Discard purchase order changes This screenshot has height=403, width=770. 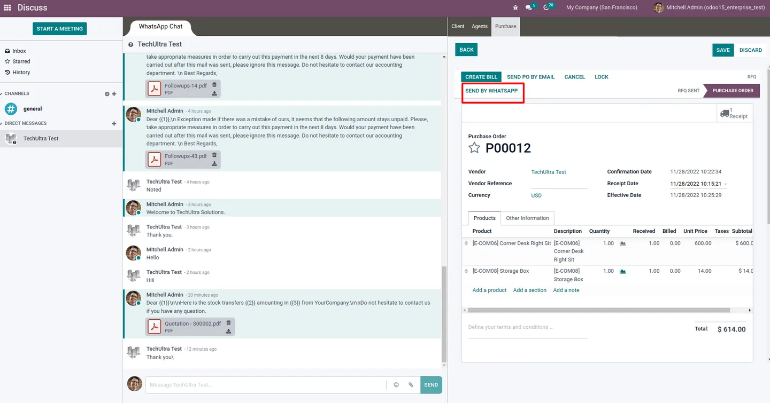point(750,50)
